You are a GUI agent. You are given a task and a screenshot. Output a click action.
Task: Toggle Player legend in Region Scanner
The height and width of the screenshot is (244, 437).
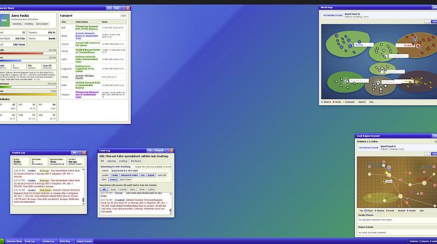pos(369,211)
